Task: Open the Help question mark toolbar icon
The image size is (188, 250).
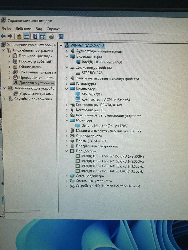Action: [x=35, y=36]
